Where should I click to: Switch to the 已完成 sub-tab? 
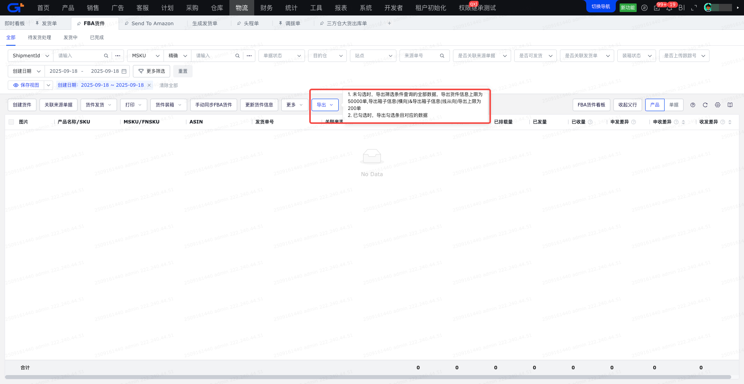[97, 38]
